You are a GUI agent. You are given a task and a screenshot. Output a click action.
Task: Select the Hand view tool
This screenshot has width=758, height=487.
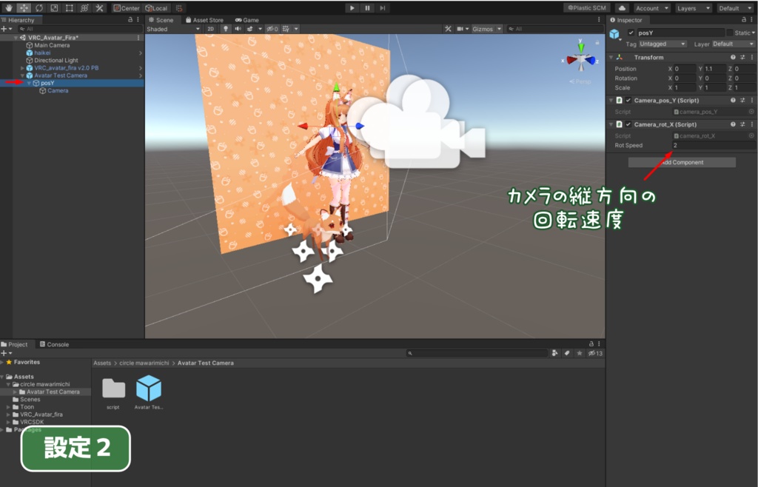(9, 7)
